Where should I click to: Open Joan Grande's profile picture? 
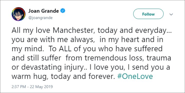pyautogui.click(x=18, y=14)
